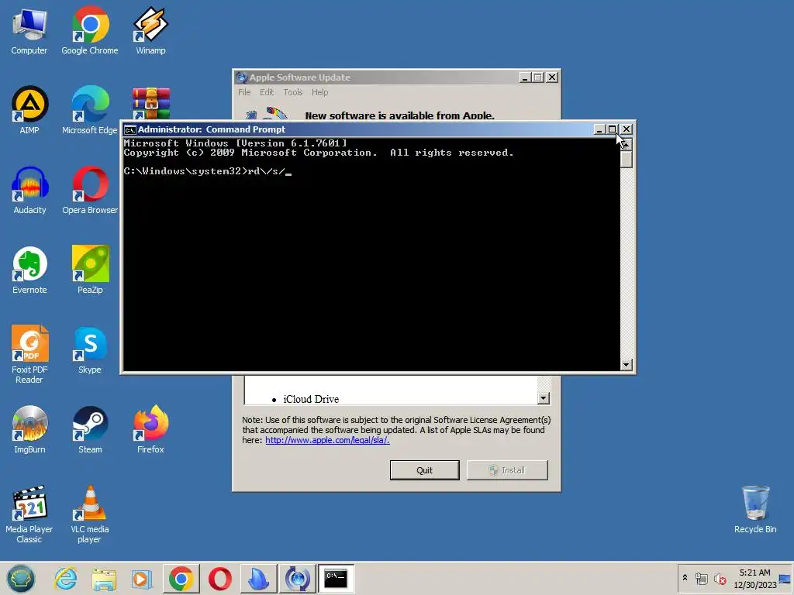
Task: Minimize the Apple Software Update window
Action: (x=525, y=77)
